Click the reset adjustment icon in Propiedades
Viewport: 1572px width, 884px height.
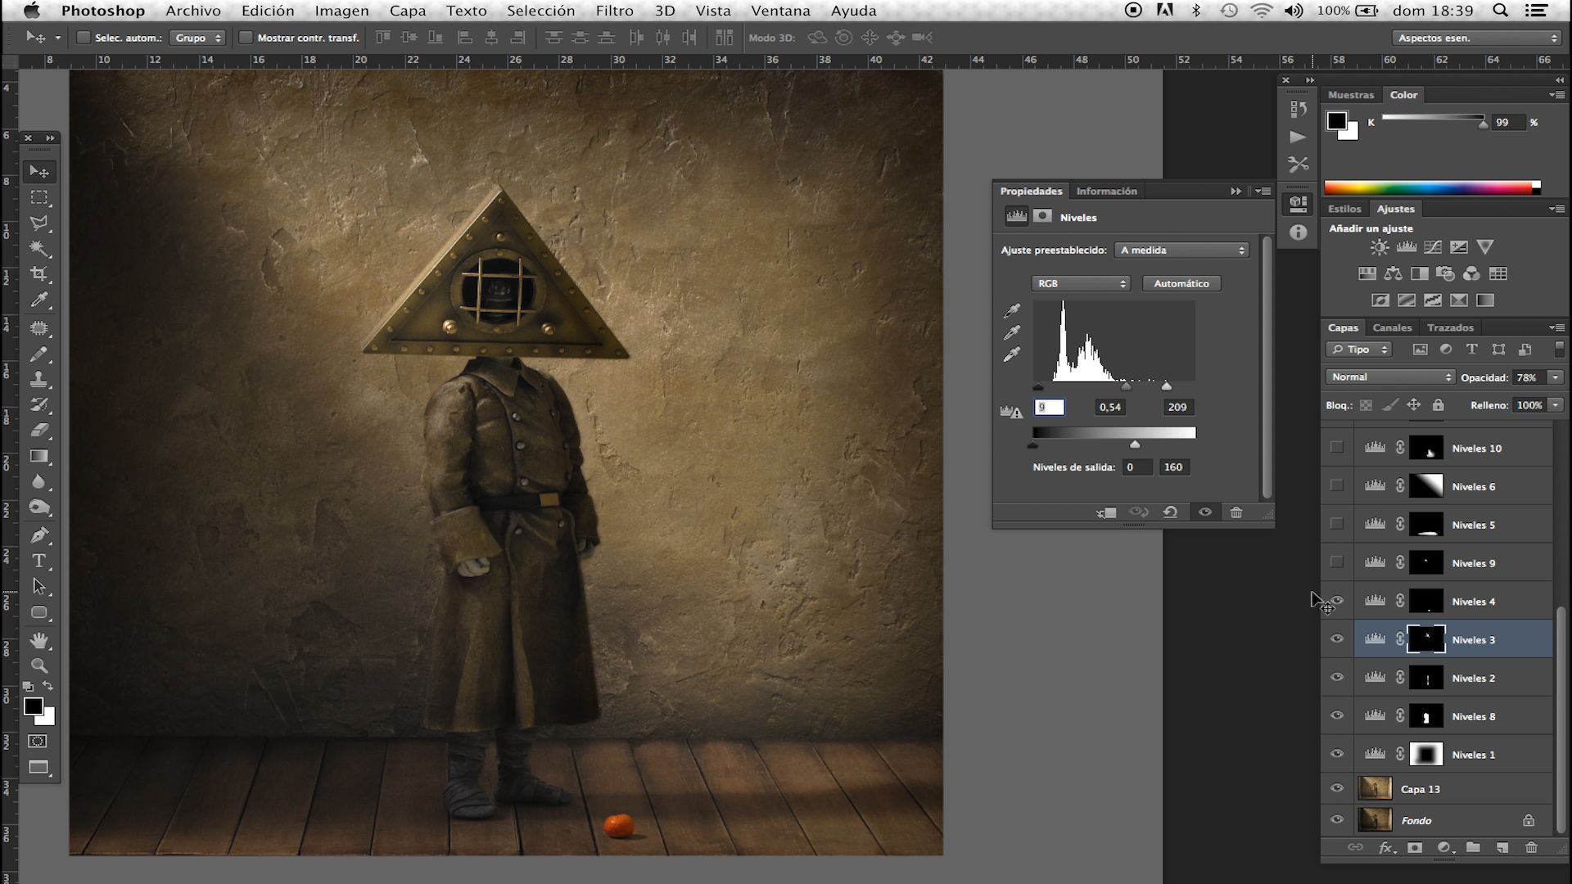tap(1170, 512)
